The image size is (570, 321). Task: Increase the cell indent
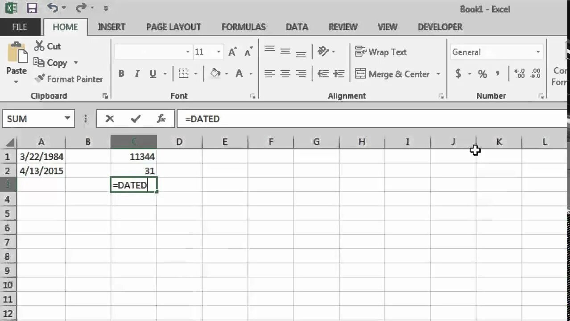339,74
